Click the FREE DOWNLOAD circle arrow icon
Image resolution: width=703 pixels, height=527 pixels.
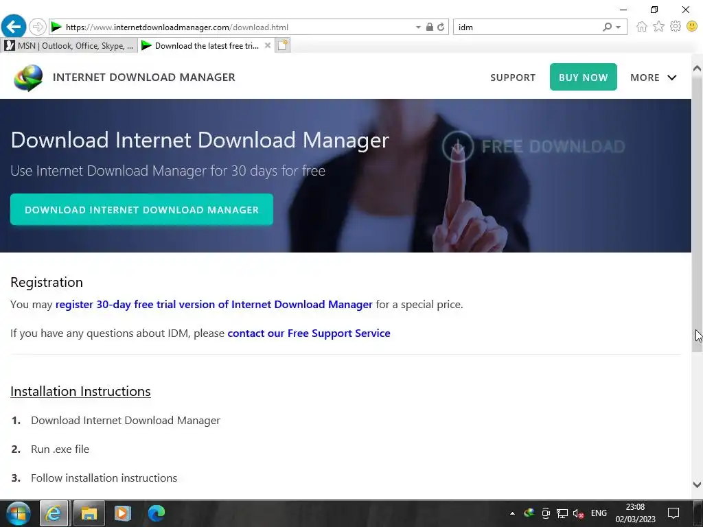point(458,146)
